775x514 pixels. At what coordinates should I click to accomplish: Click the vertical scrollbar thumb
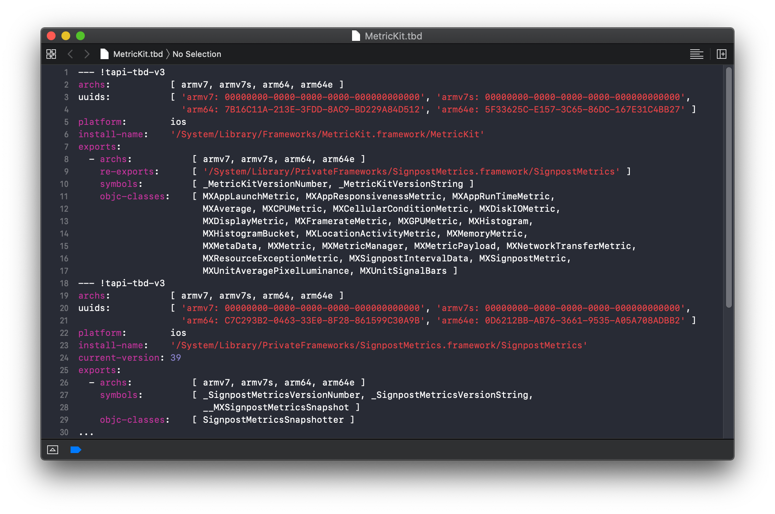(x=729, y=187)
